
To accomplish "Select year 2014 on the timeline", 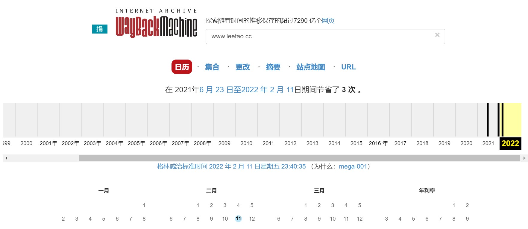I will (334, 143).
